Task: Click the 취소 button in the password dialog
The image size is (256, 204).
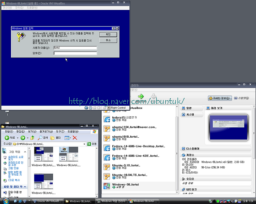Action: pyautogui.click(x=108, y=40)
